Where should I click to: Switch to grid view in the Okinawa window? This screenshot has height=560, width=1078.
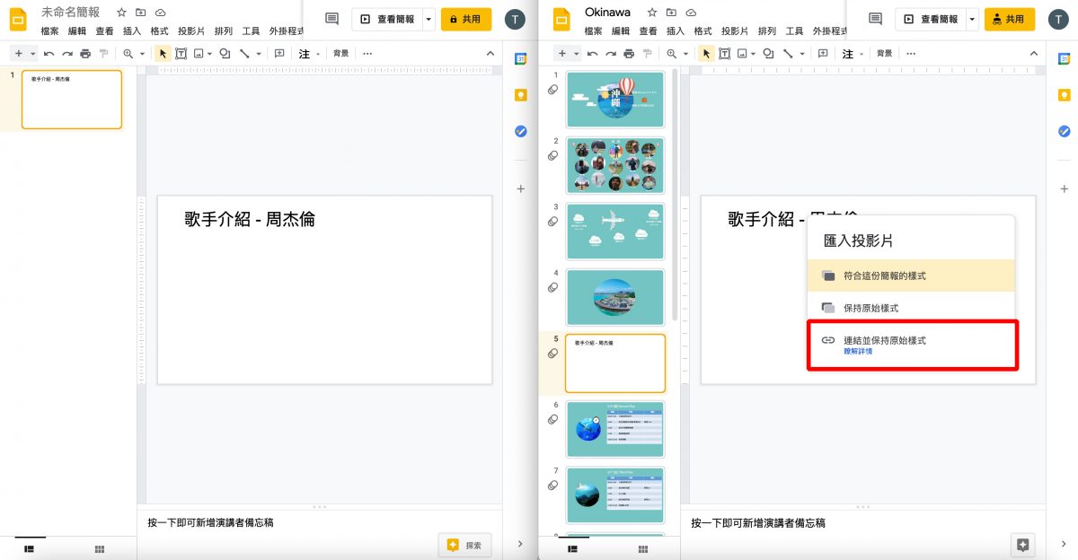[643, 548]
